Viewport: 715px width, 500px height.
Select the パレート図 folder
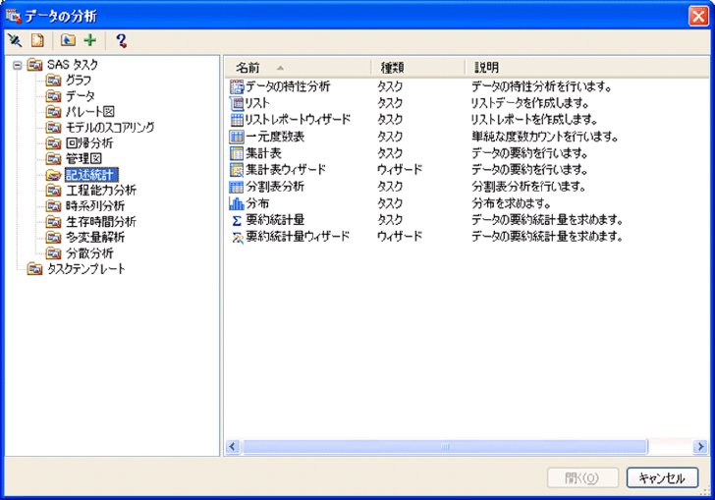[x=89, y=112]
